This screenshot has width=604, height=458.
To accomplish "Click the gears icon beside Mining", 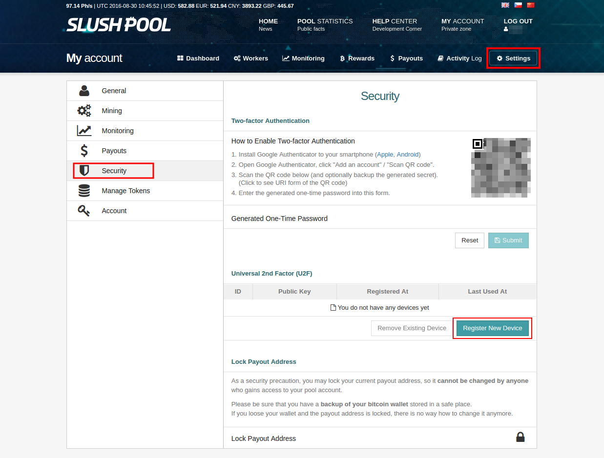I will 84,110.
